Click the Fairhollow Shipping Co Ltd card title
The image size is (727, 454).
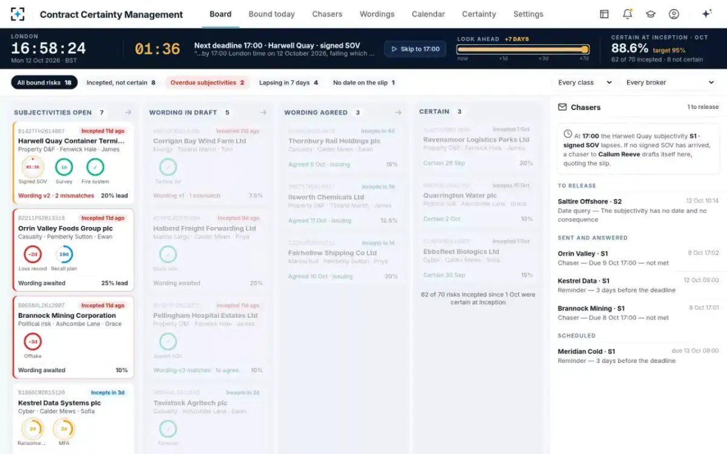coord(333,253)
